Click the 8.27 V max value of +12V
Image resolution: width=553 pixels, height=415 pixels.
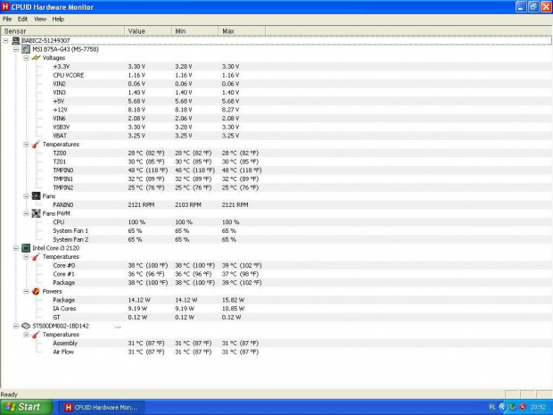(230, 110)
